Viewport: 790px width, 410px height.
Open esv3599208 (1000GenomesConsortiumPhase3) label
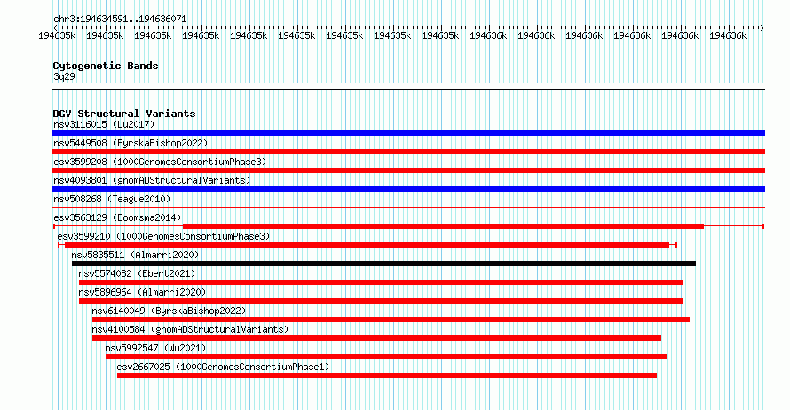click(x=160, y=162)
